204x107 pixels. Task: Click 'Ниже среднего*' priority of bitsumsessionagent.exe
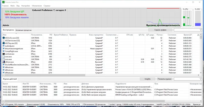point(96,49)
